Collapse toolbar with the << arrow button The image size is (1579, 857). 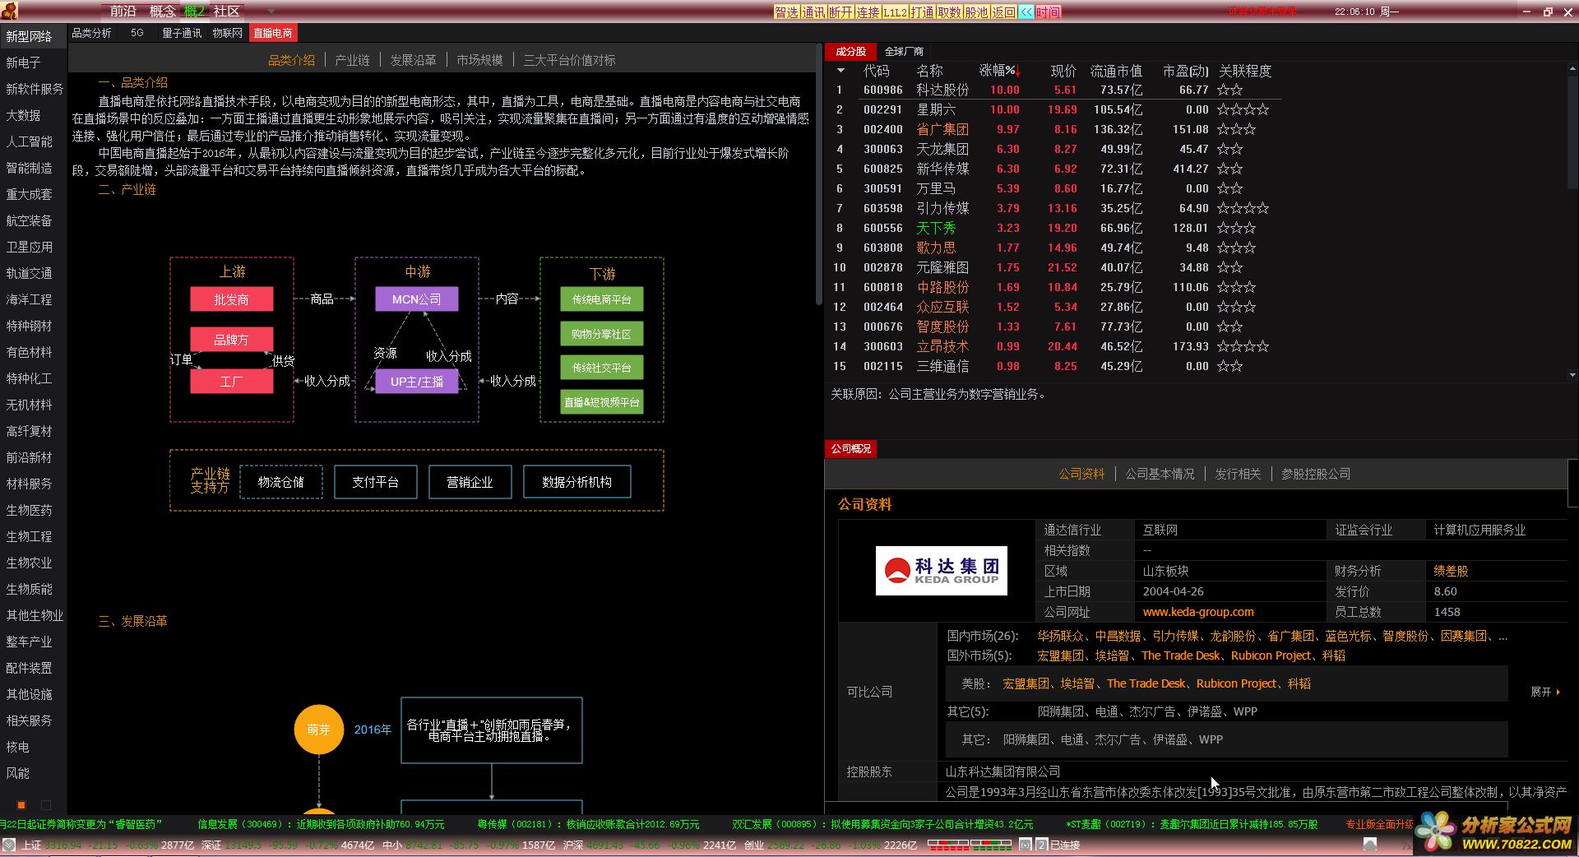(x=1026, y=12)
